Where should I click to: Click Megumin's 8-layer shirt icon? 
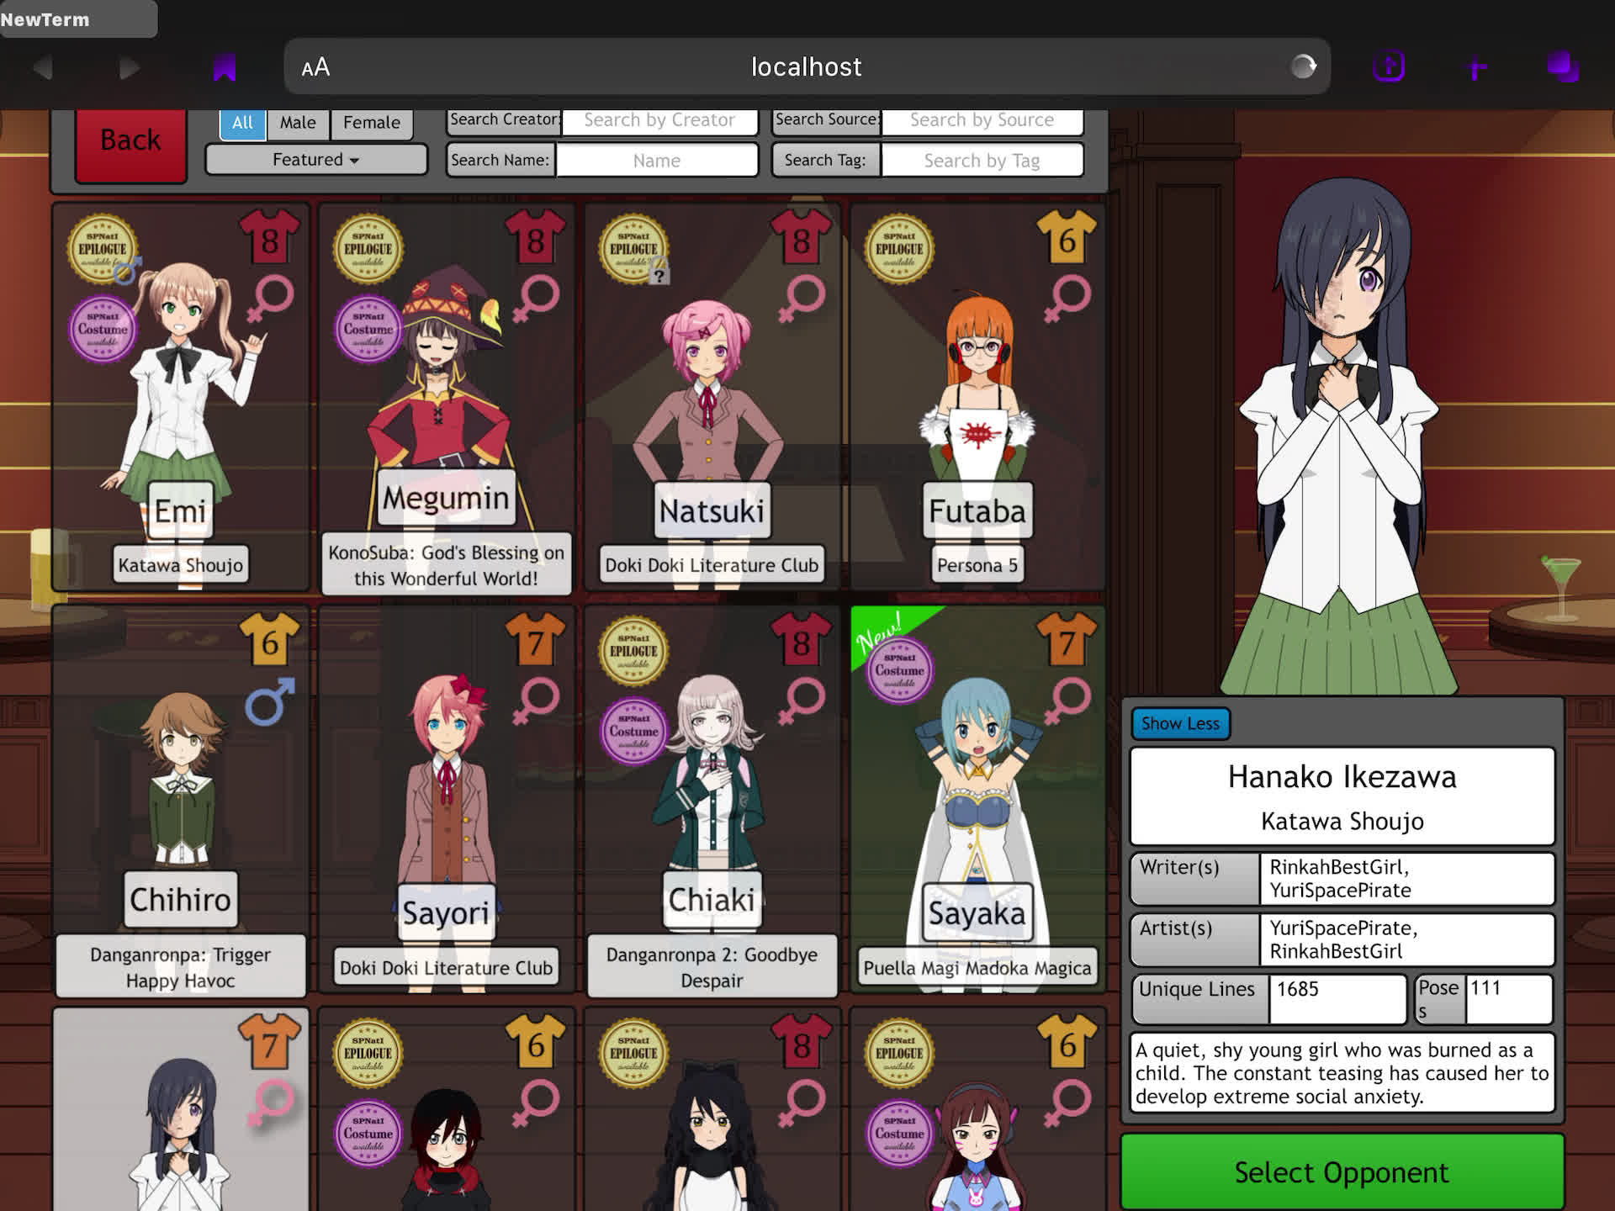tap(535, 238)
